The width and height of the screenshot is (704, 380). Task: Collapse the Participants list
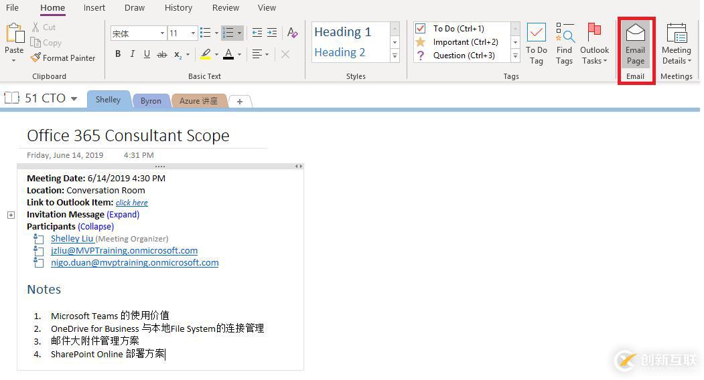96,227
